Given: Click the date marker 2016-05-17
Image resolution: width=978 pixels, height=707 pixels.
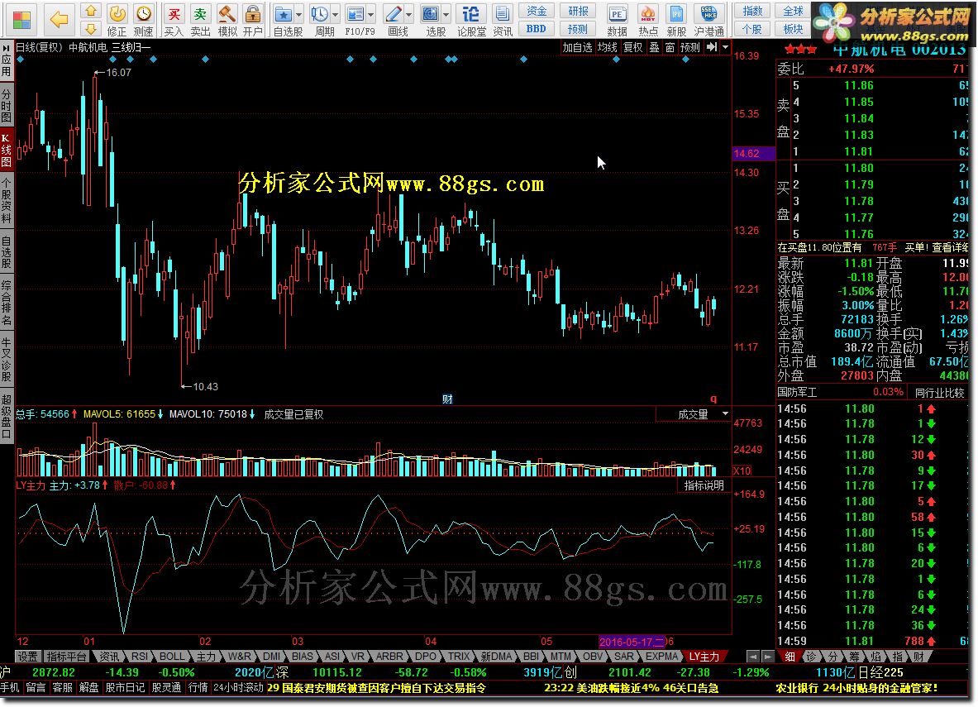Looking at the screenshot, I should pos(632,642).
